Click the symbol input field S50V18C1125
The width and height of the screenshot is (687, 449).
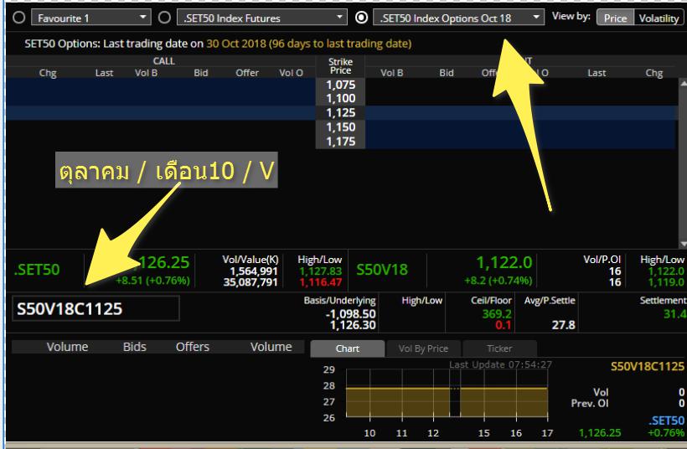[x=96, y=308]
